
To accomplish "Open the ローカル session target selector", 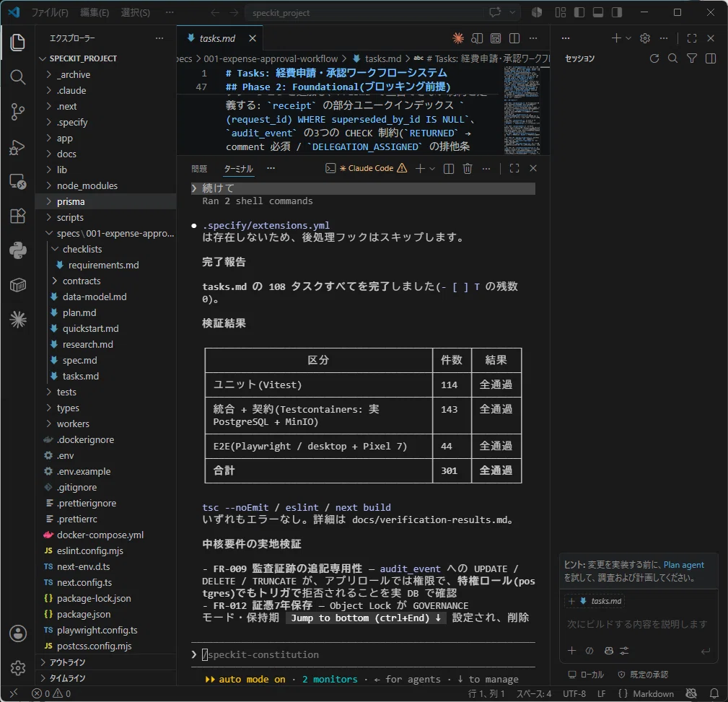I will tap(585, 674).
